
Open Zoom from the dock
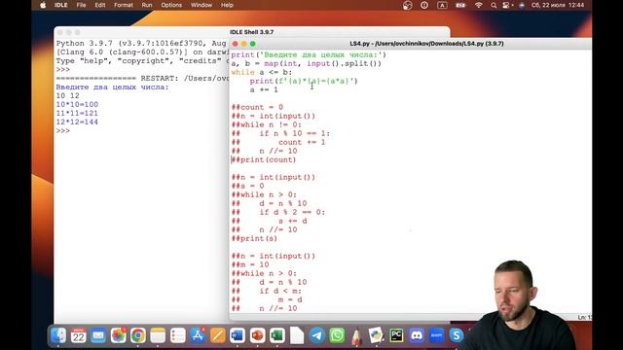[x=436, y=335]
